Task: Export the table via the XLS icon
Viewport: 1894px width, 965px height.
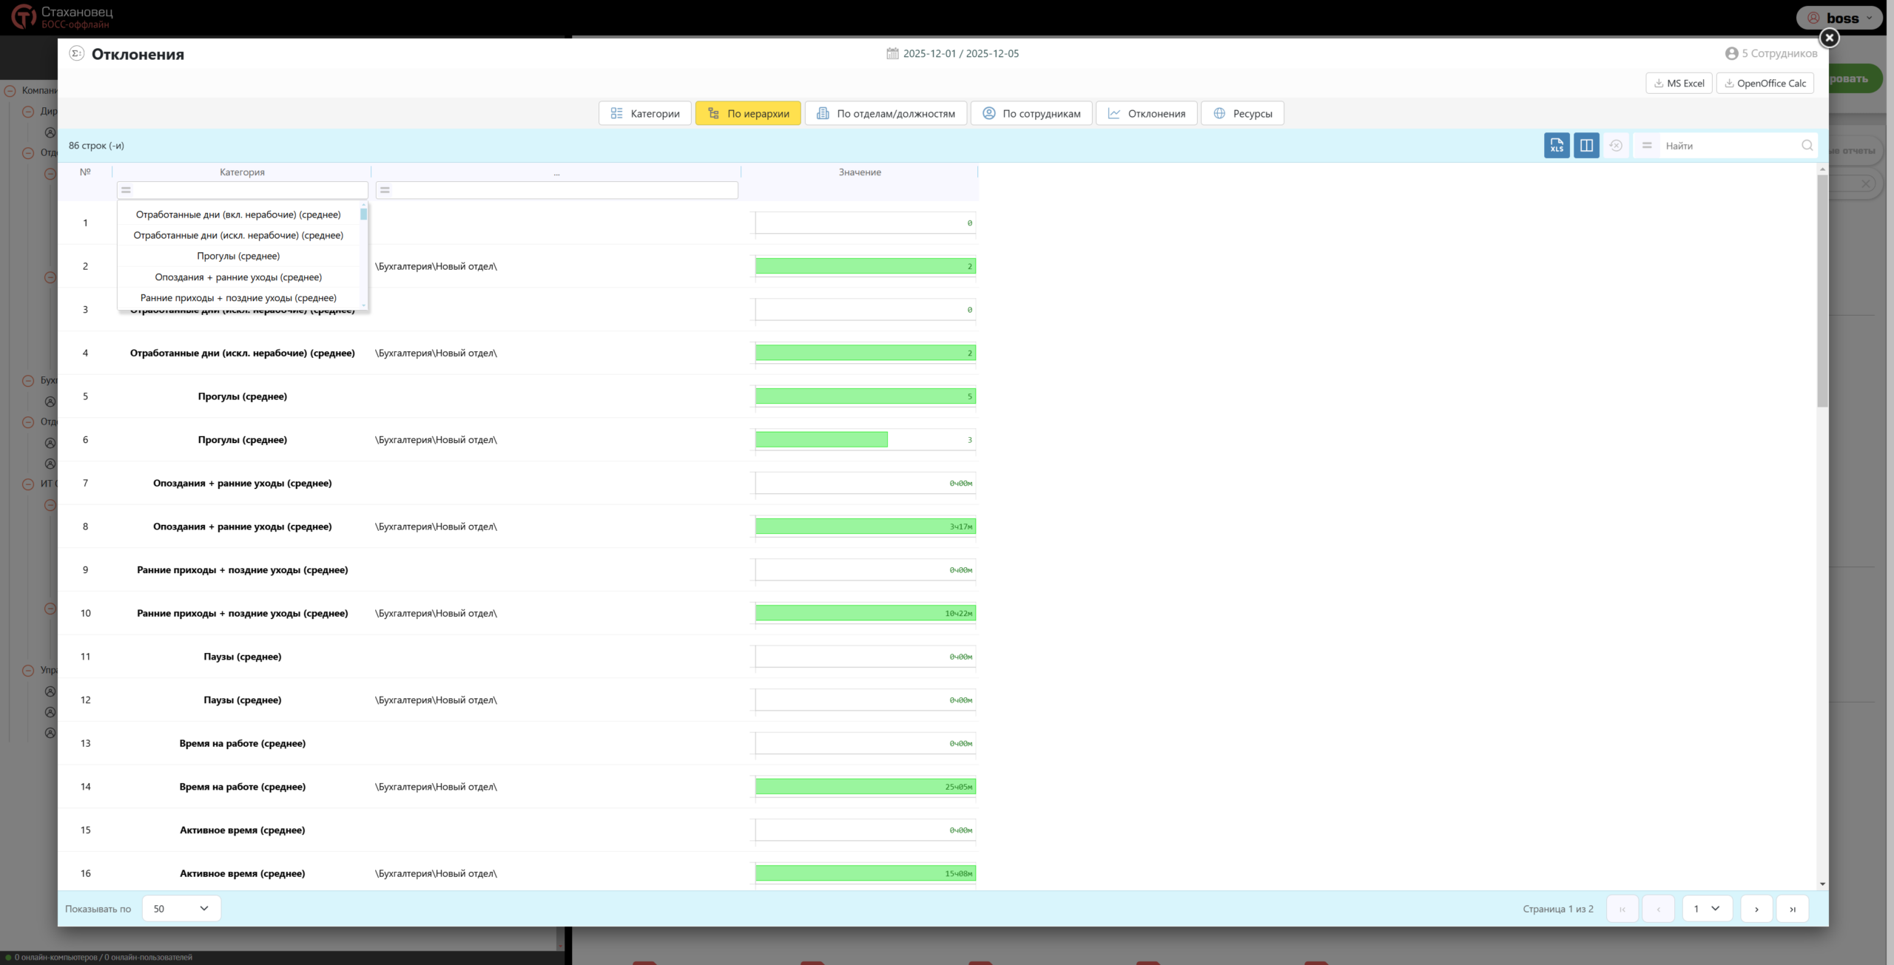Action: (1557, 146)
